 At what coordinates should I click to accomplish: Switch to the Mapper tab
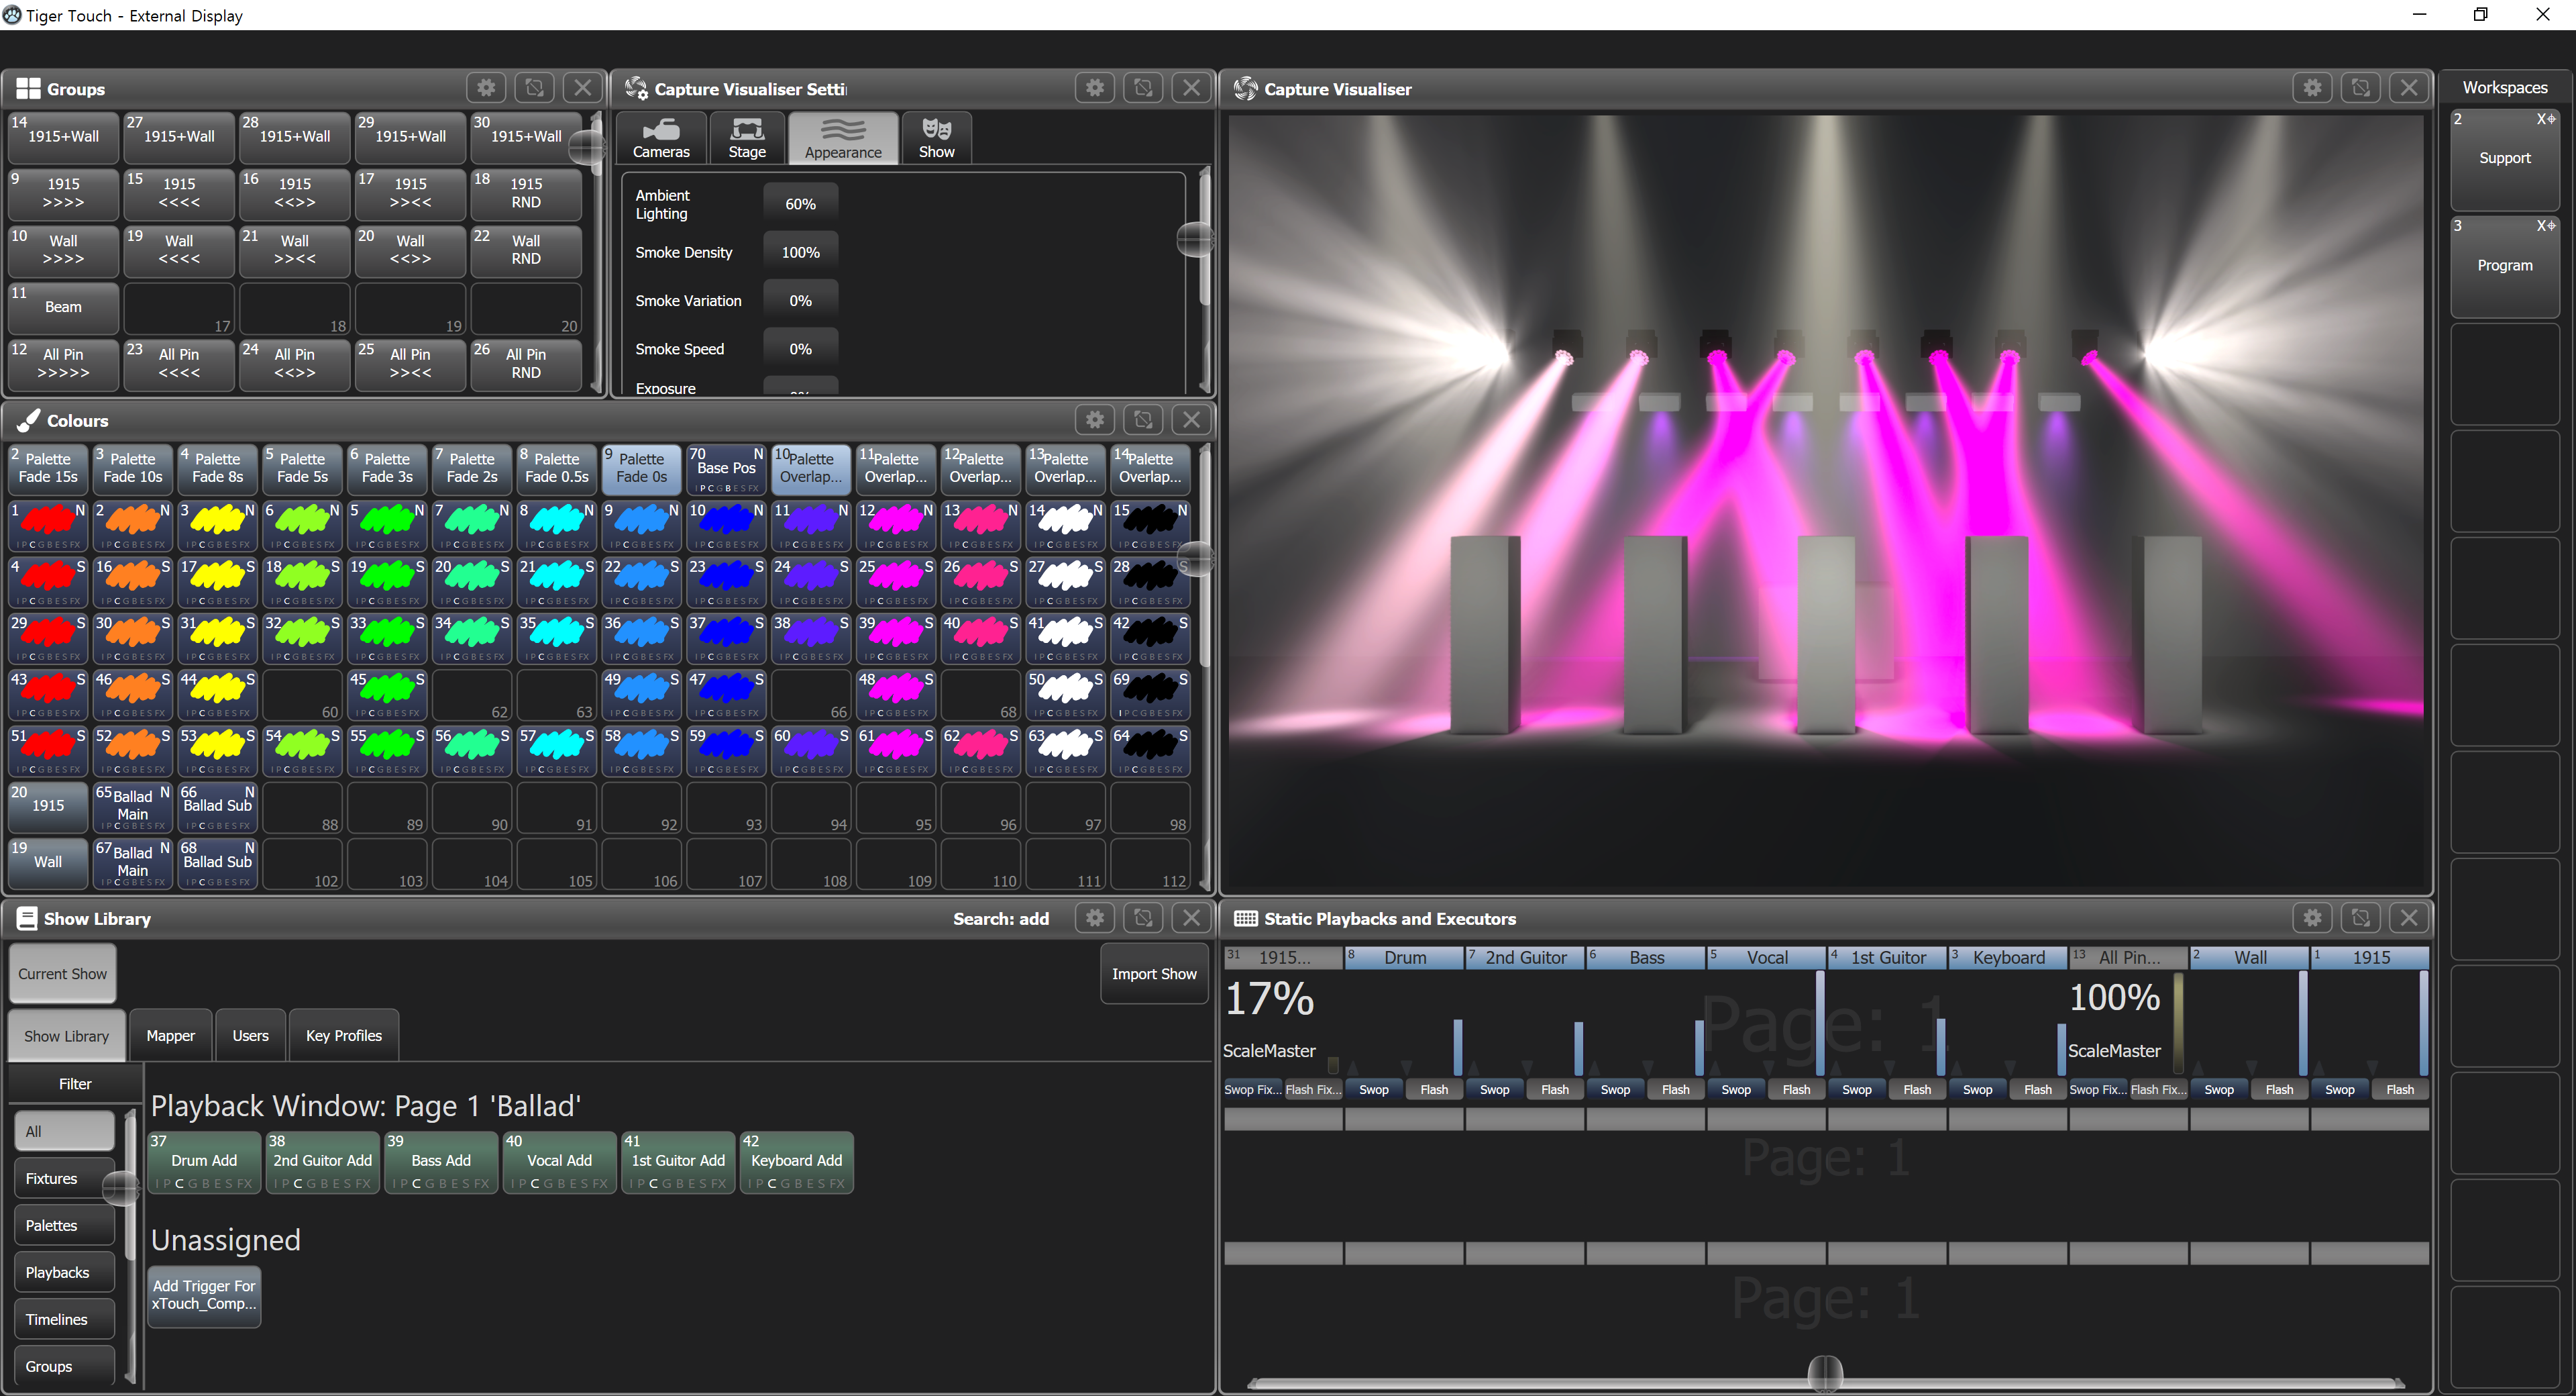(x=170, y=1036)
